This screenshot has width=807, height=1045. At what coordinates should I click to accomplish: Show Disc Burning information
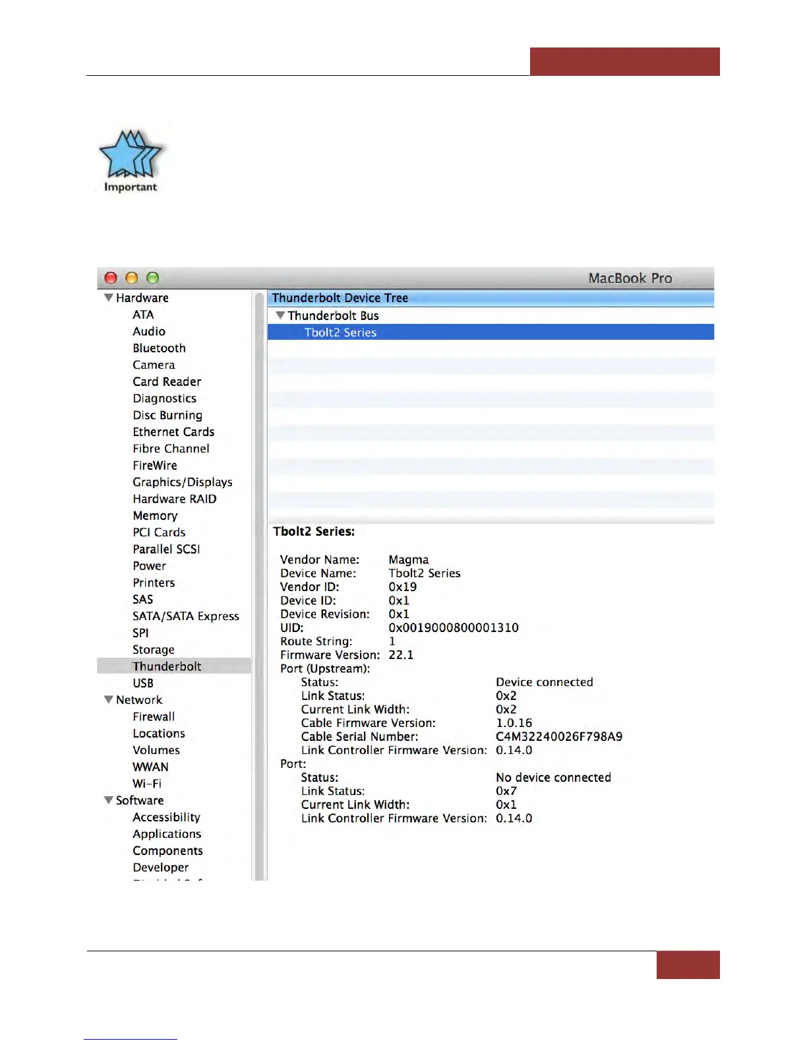pos(167,415)
